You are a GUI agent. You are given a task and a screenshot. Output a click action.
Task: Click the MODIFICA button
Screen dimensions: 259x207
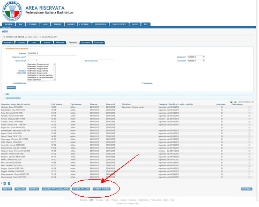[x=34, y=189]
